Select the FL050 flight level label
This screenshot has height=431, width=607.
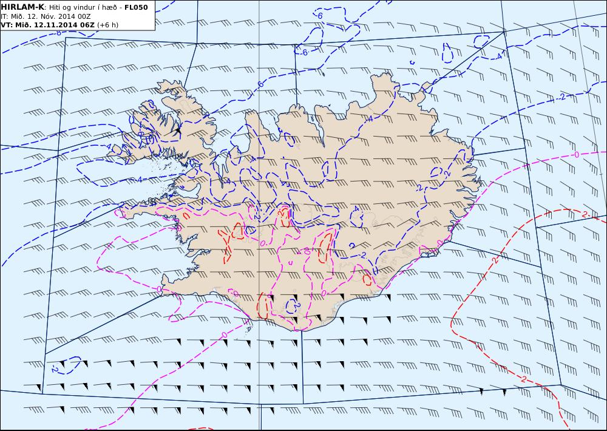pyautogui.click(x=136, y=7)
